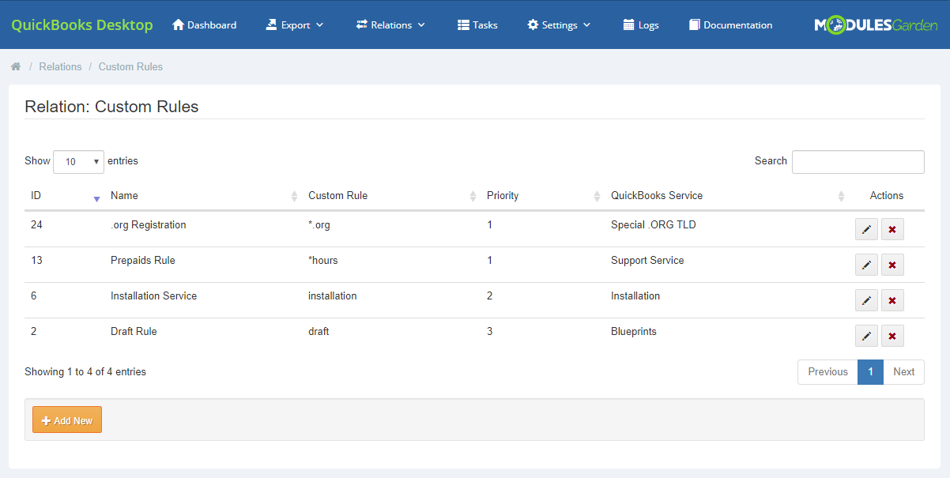Expand the Export menu

(295, 25)
